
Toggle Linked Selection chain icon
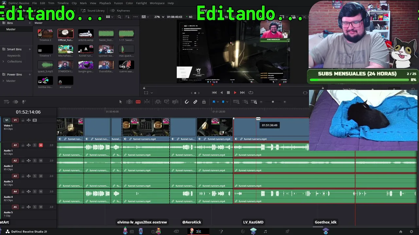[195, 102]
